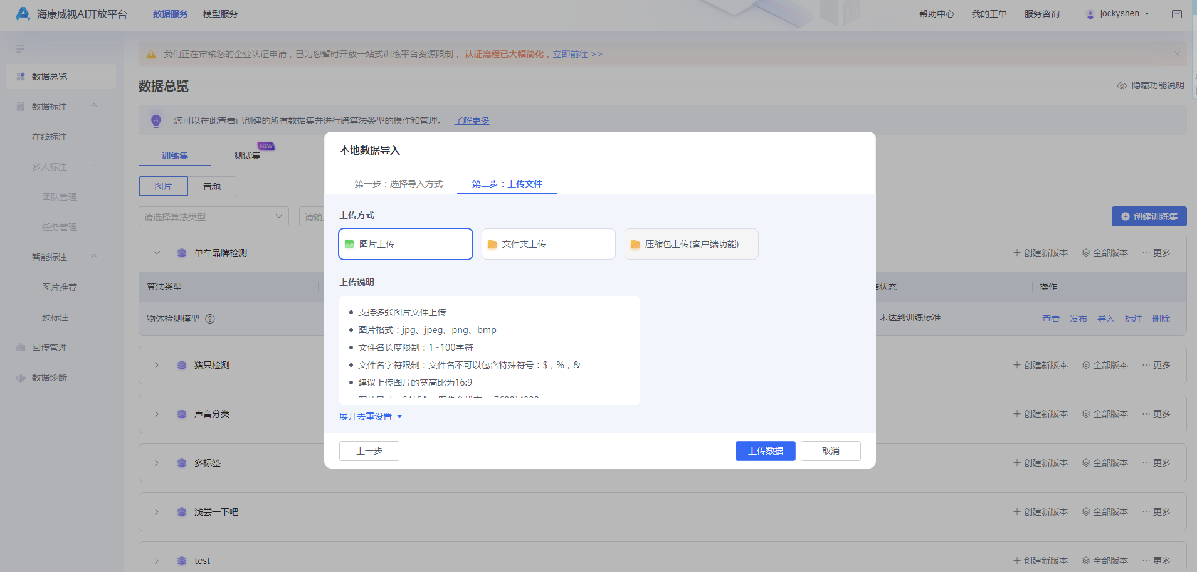Click the help icon beside 物体检测模型
The image size is (1197, 572).
(x=210, y=319)
